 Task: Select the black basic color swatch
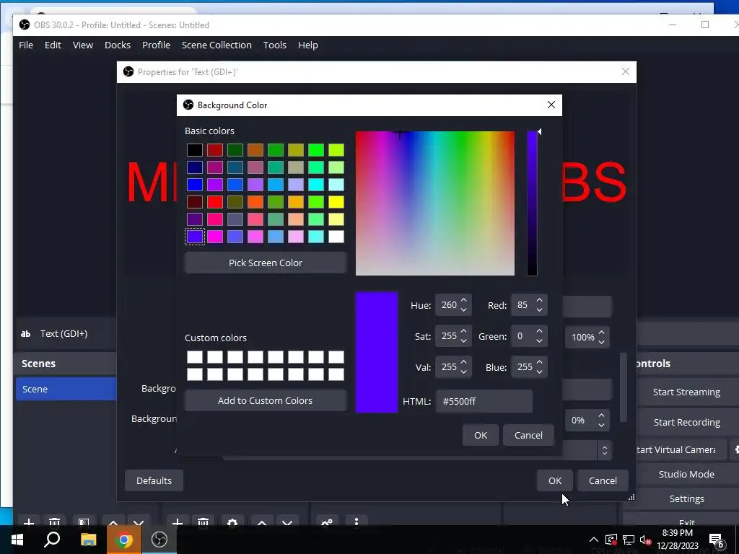195,150
